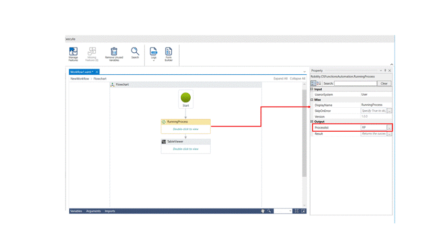Select the green Start node
The image size is (447, 251).
pos(186,98)
